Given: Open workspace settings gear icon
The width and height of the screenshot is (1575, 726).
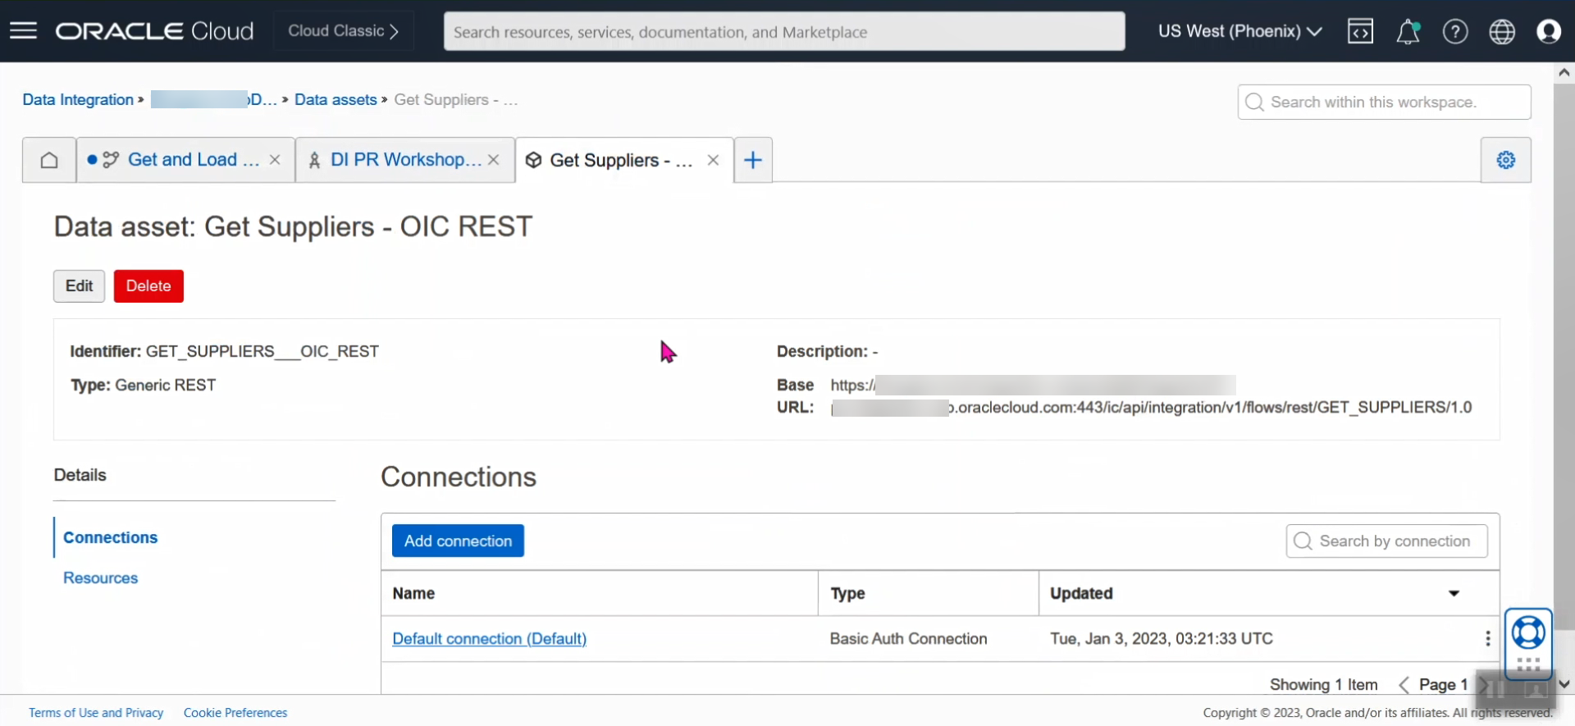Looking at the screenshot, I should click(x=1505, y=160).
